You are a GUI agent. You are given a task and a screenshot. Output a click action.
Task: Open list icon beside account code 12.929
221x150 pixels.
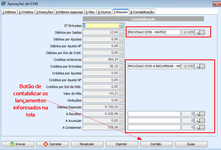pos(202,32)
